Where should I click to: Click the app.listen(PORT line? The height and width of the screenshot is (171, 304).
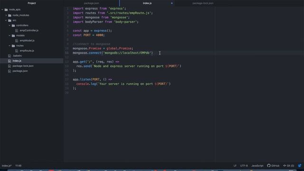(92, 79)
